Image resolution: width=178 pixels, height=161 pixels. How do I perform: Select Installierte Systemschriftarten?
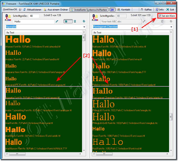click(89, 10)
